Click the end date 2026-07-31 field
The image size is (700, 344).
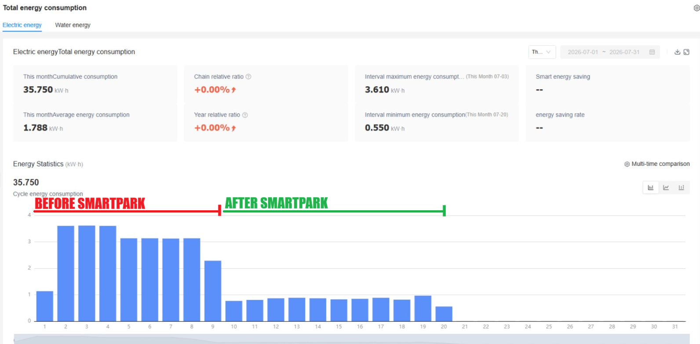click(624, 52)
